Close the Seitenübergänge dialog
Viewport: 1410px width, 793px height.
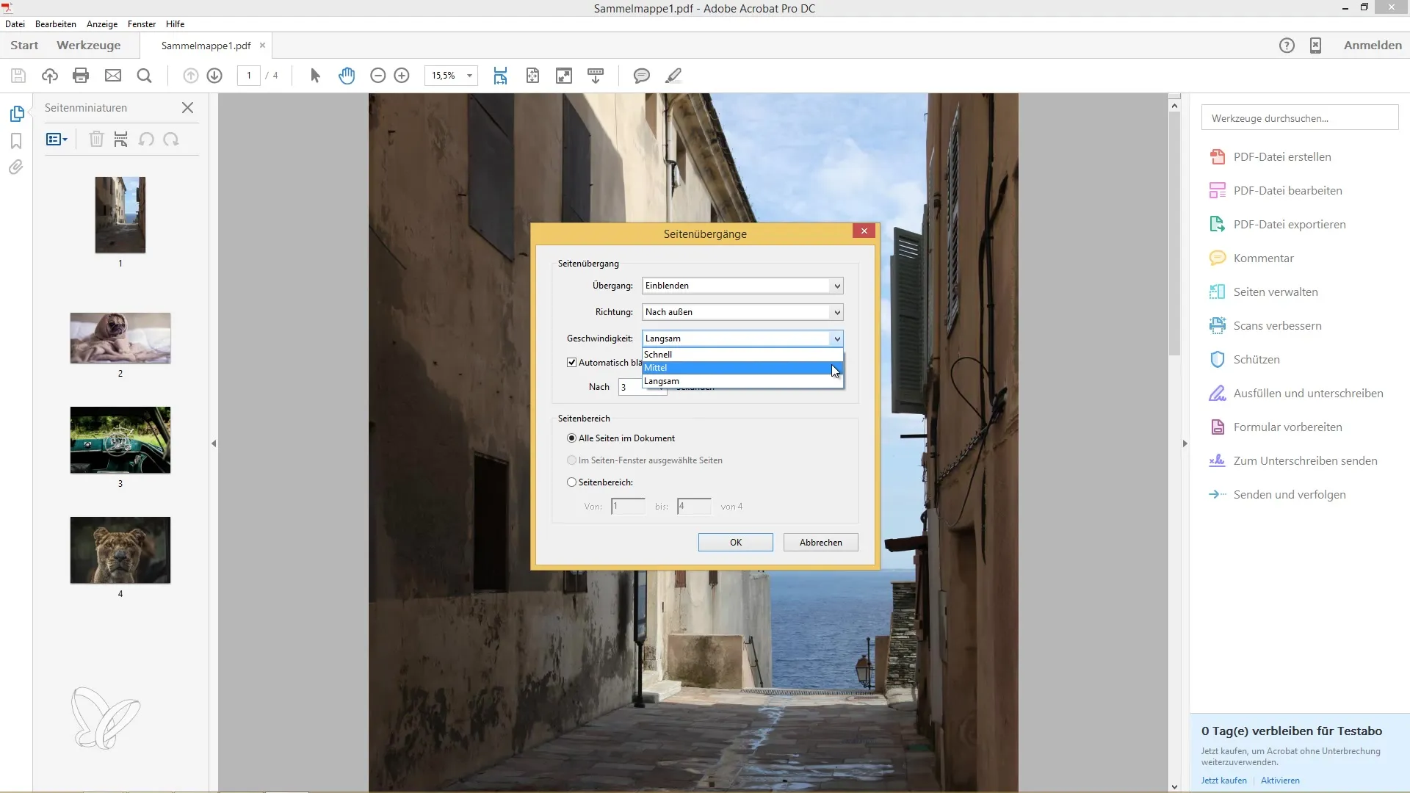click(x=864, y=231)
